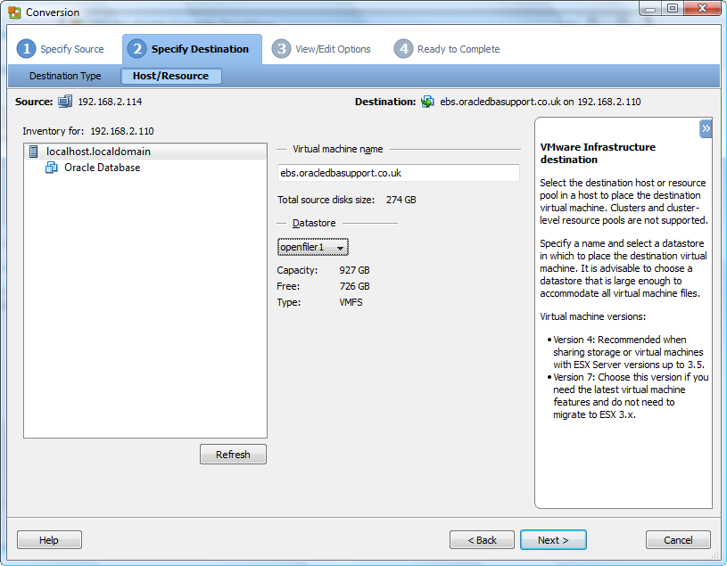This screenshot has width=727, height=566.
Task: Click the Conversion window title icon
Action: click(x=14, y=12)
